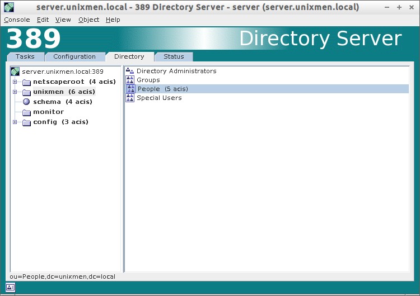Select unixmen (6 acis) entry
420x296 pixels.
(64, 92)
